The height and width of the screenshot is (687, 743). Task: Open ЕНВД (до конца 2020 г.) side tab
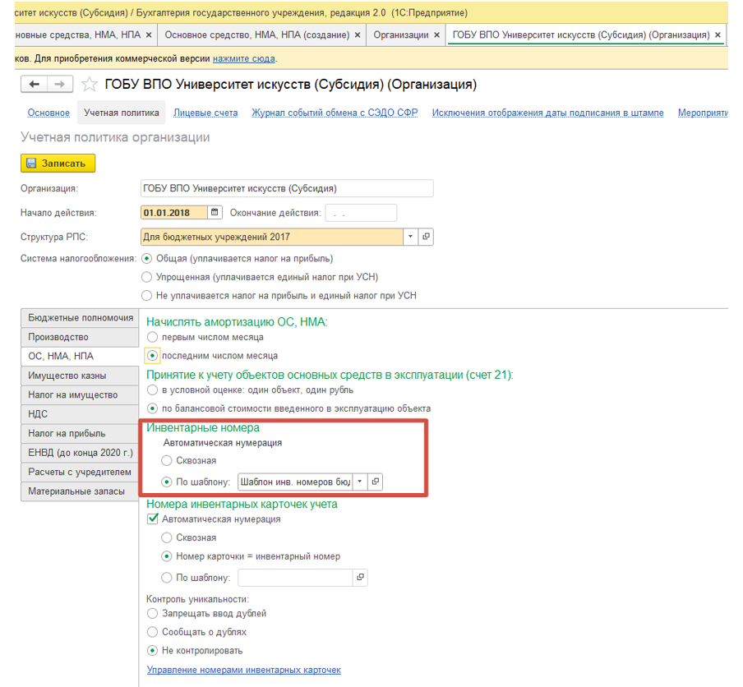pos(80,453)
